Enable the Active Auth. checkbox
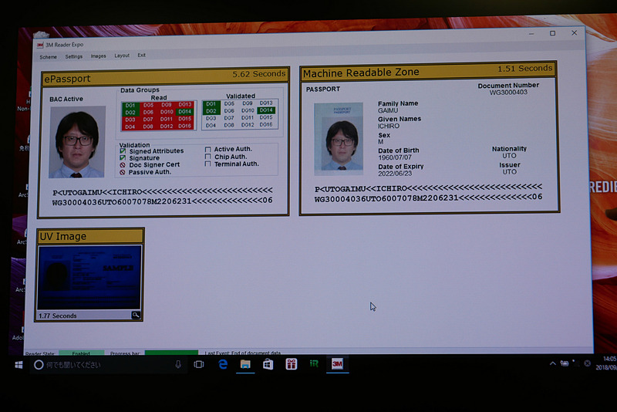The image size is (617, 412). pos(207,150)
